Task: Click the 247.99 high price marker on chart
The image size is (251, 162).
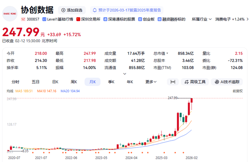Action: 172,98
